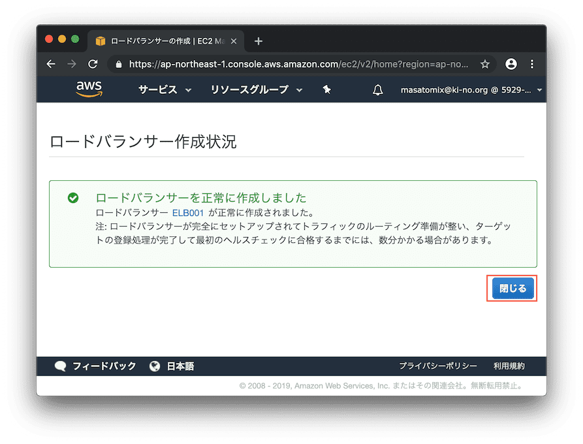The height and width of the screenshot is (444, 583).
Task: Click the copyright Amazon Web Services text
Action: (x=381, y=386)
